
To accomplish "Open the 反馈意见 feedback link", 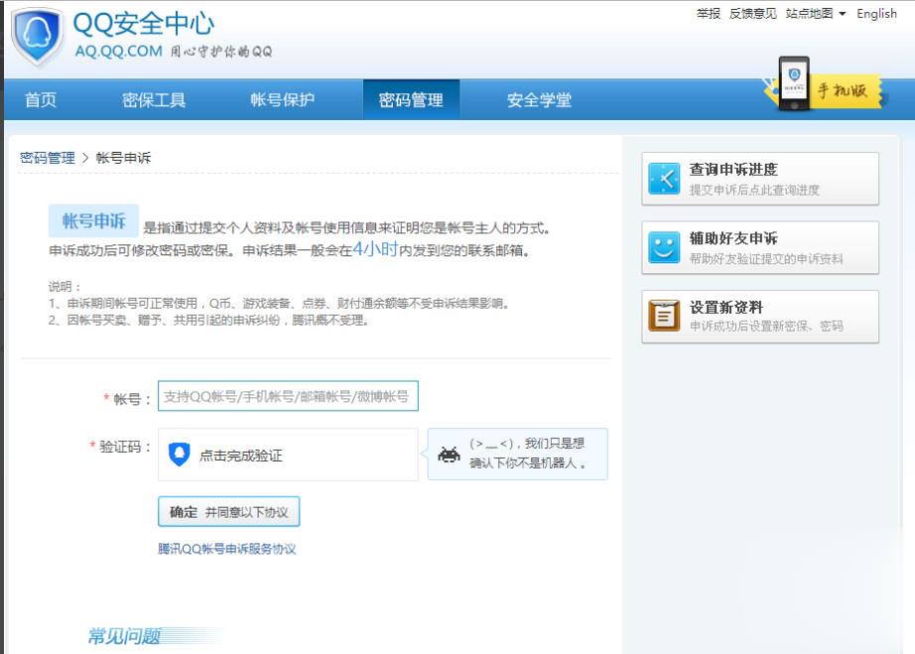I will click(753, 14).
